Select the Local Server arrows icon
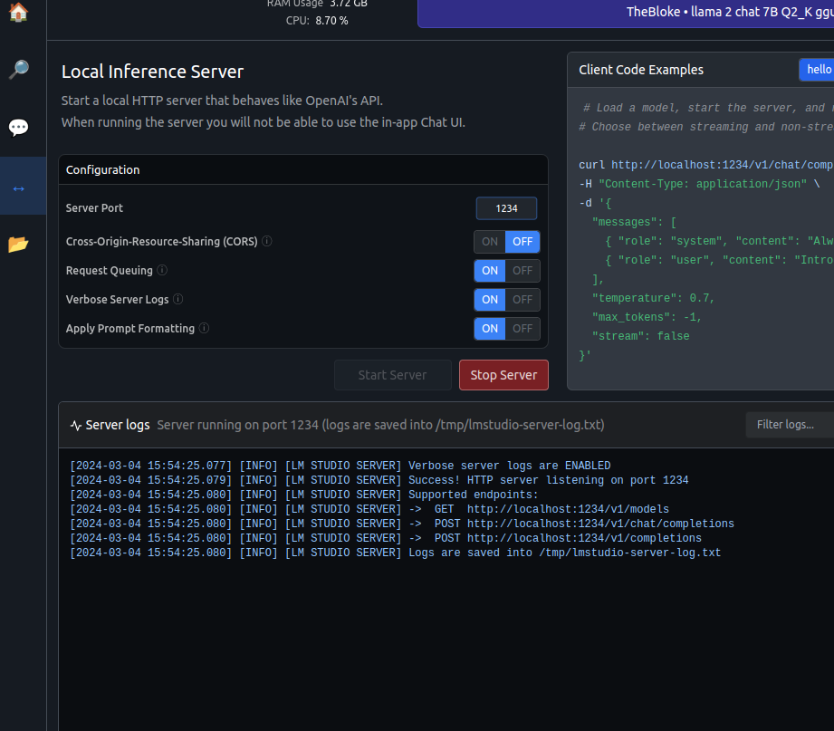 (18, 188)
